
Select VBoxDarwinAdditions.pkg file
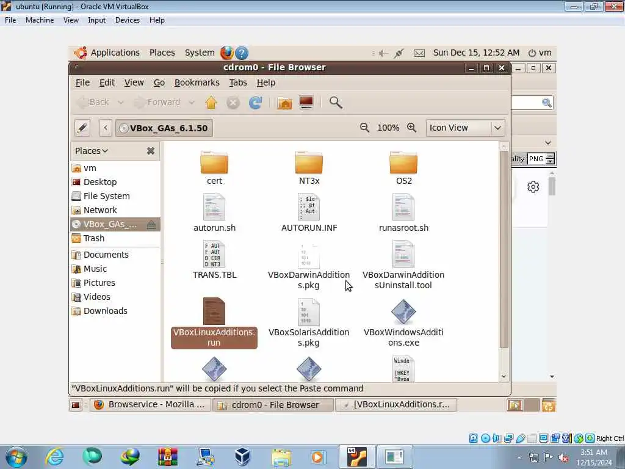coord(309,265)
